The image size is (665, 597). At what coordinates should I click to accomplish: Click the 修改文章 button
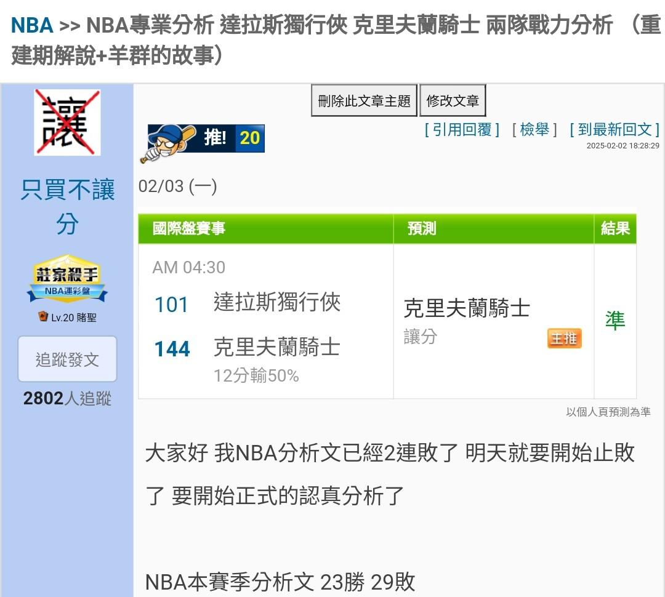[x=453, y=101]
